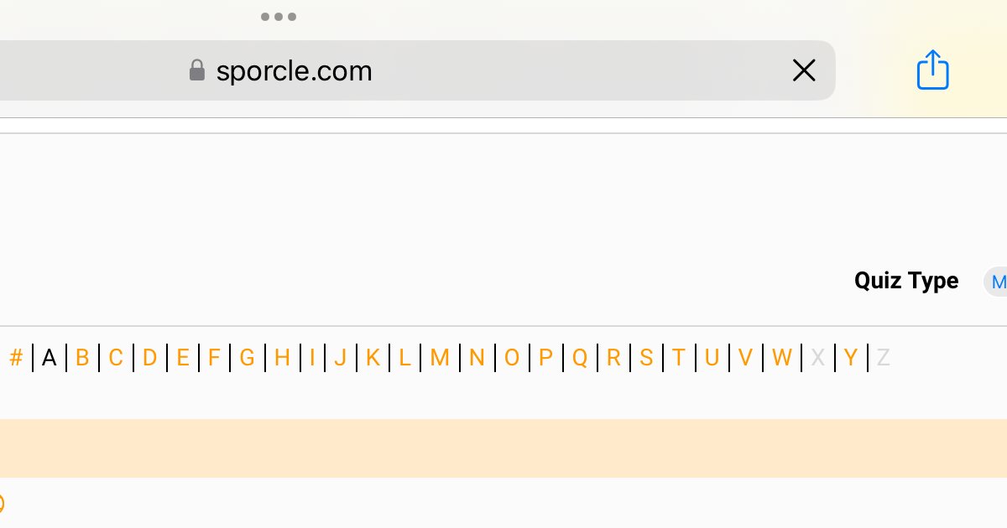Choose the letter F filter
The height and width of the screenshot is (528, 1007).
tap(214, 358)
